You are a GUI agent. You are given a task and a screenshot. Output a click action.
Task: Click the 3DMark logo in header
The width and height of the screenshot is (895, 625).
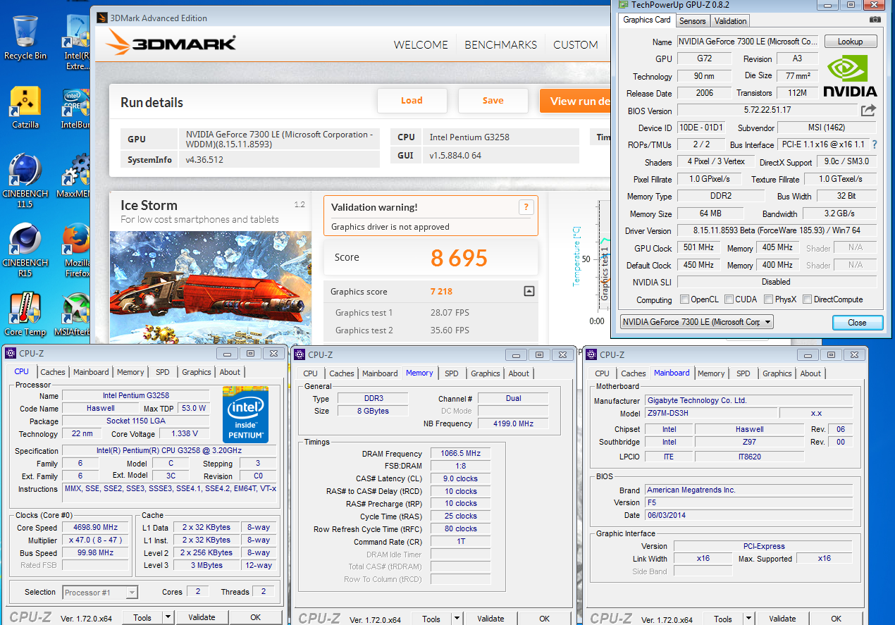(171, 44)
